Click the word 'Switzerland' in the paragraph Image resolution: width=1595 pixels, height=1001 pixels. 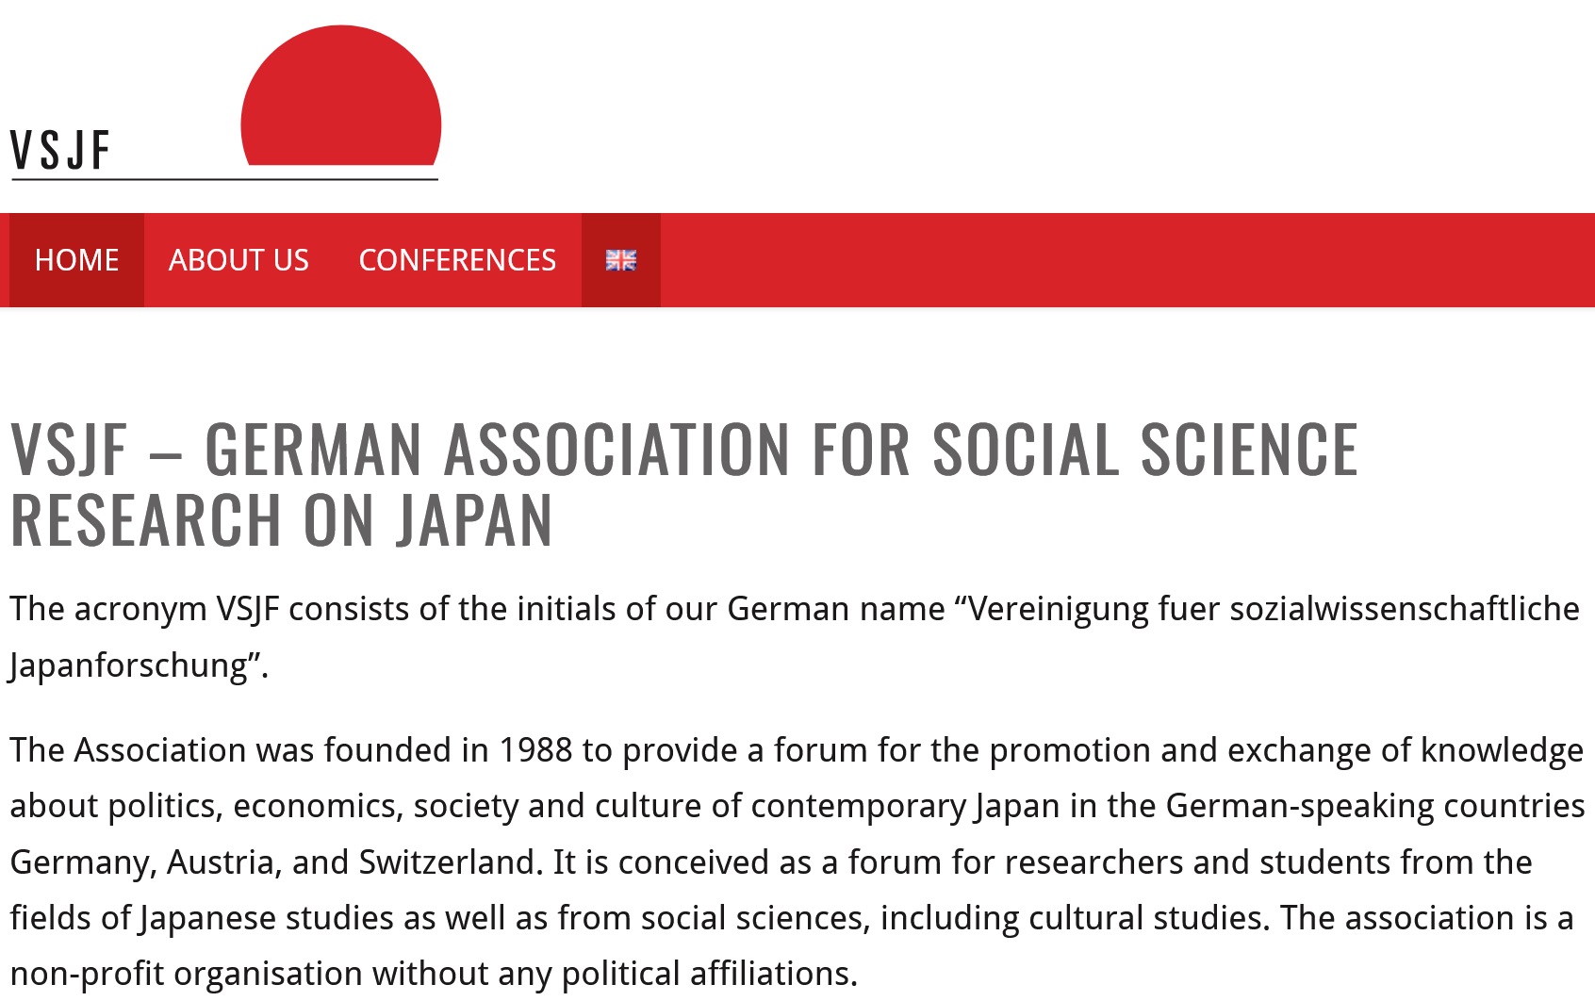(446, 862)
